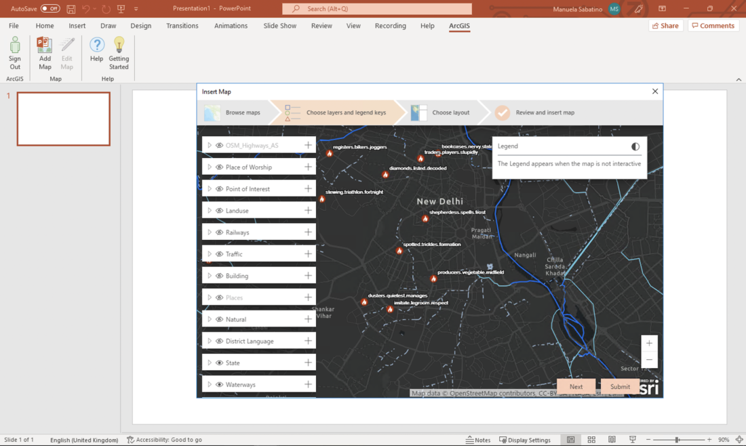The width and height of the screenshot is (746, 446).
Task: Hide the Place of Worship layer
Action: tap(219, 167)
